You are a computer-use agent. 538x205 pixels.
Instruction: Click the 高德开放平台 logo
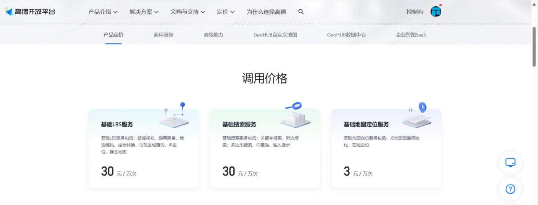(30, 12)
